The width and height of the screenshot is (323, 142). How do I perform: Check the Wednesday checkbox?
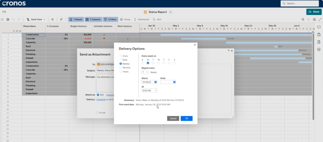tap(159, 63)
